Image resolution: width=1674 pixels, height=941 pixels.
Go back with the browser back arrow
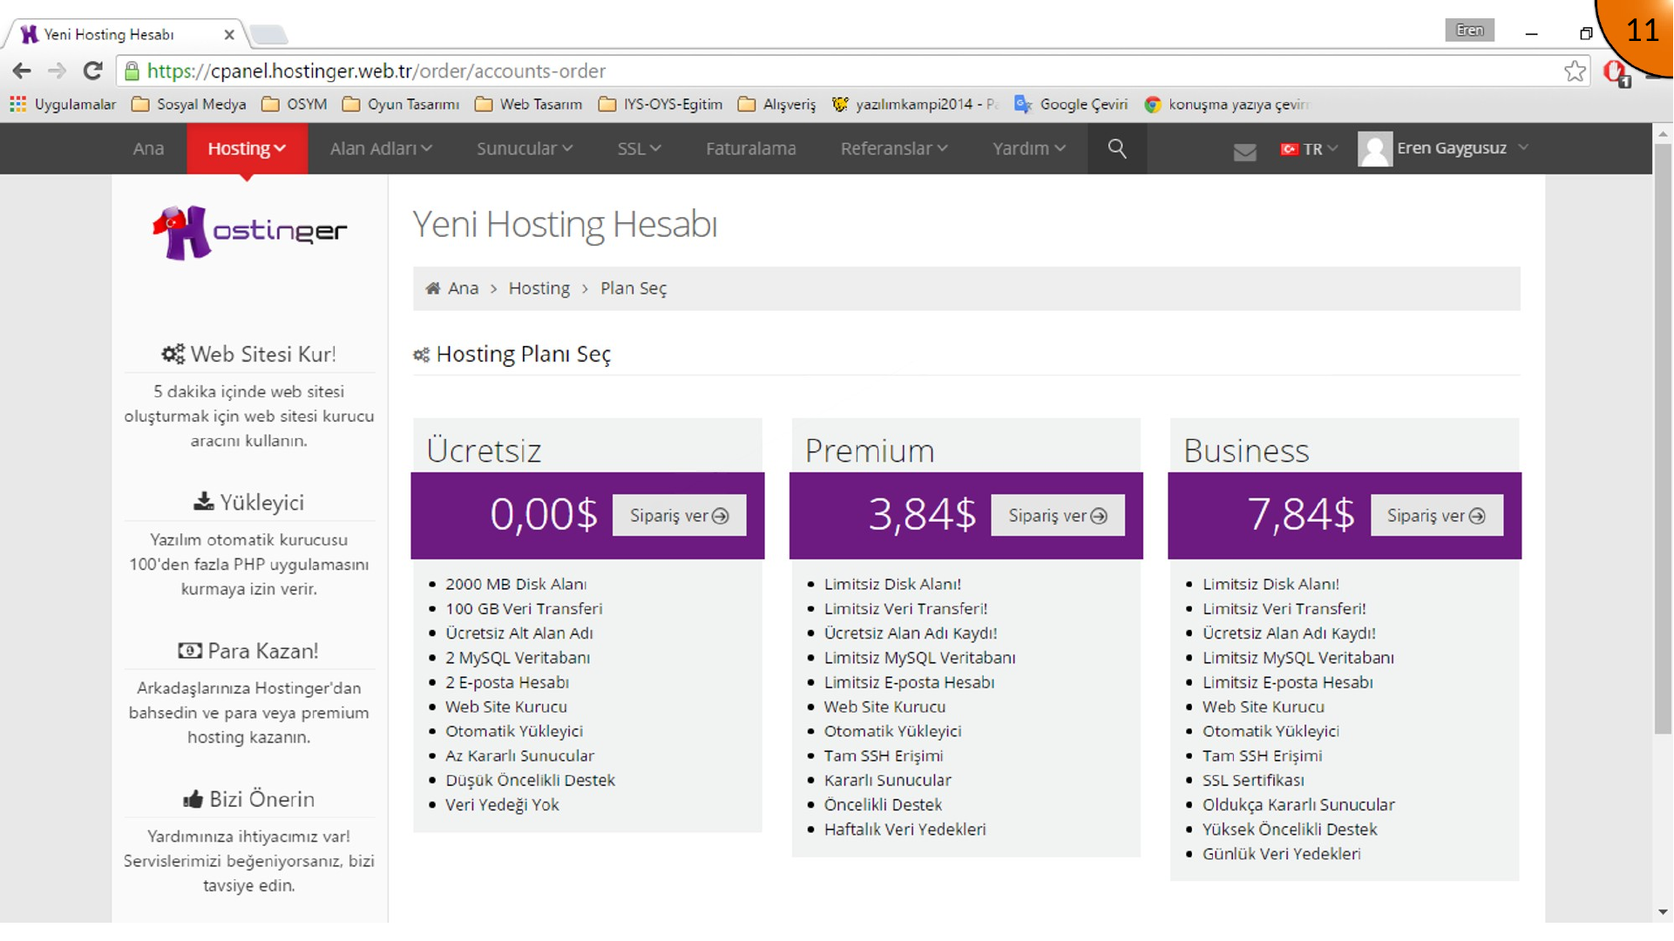tap(22, 71)
